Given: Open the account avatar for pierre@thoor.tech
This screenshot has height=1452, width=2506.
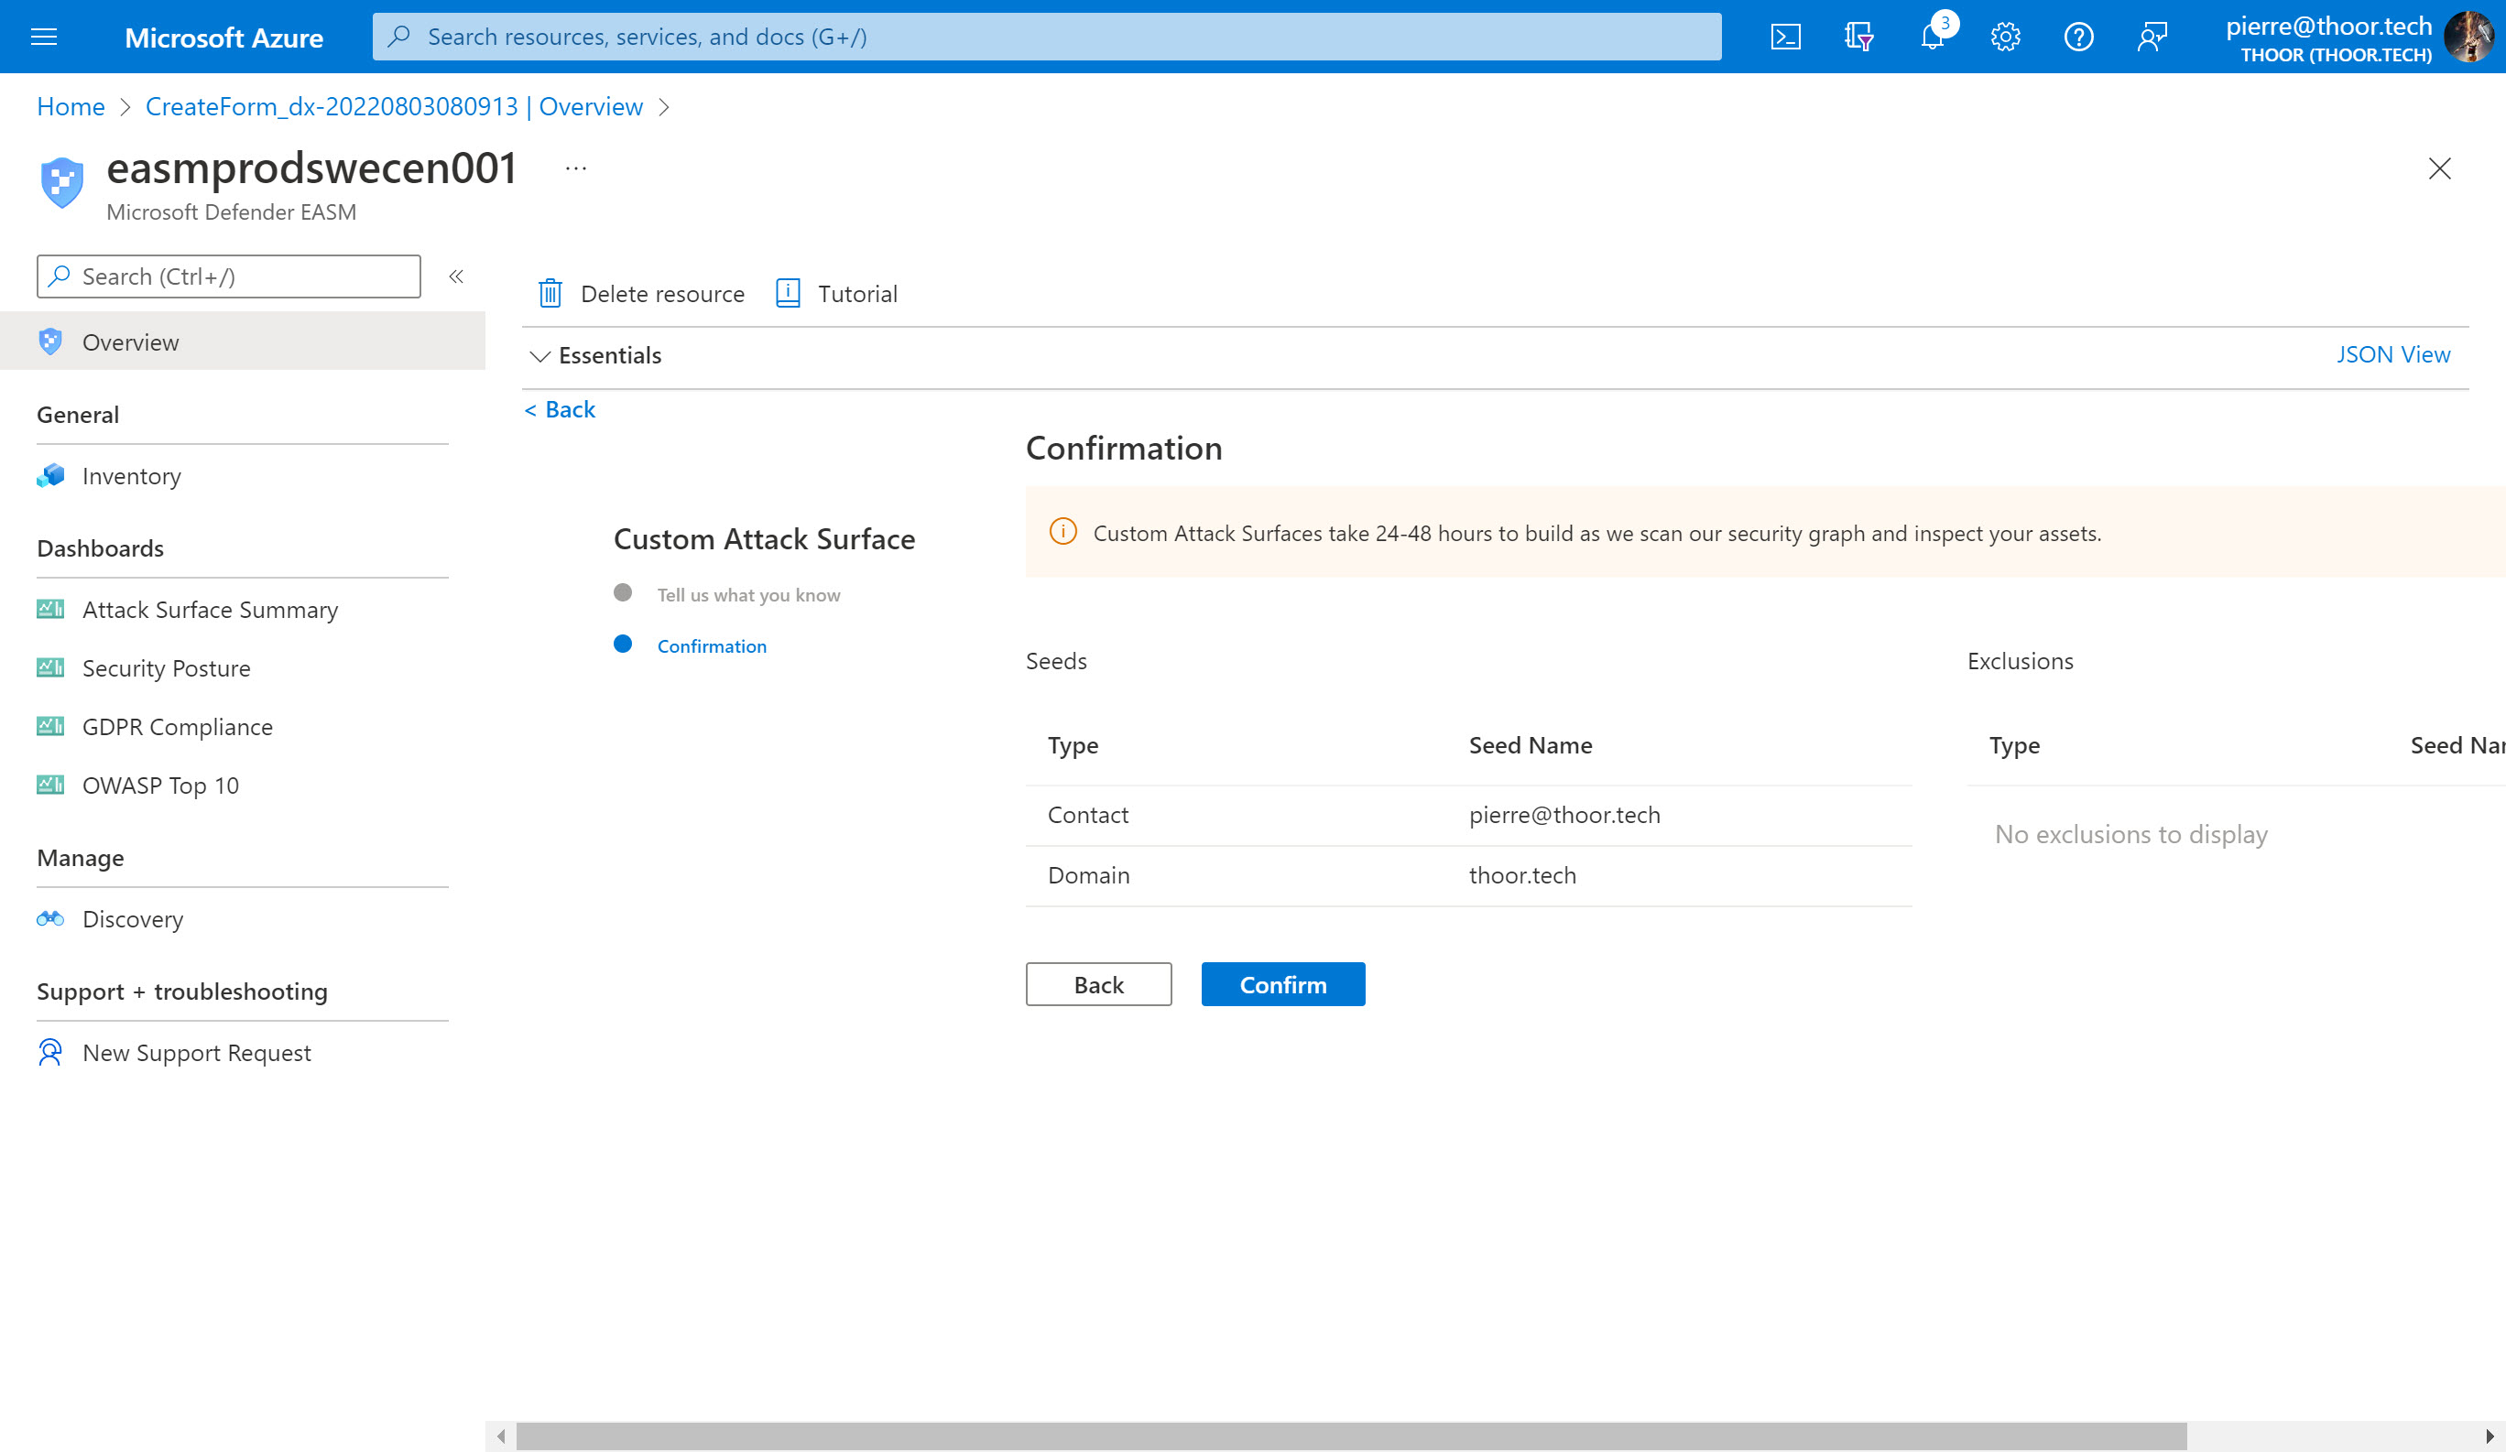Looking at the screenshot, I should point(2468,37).
